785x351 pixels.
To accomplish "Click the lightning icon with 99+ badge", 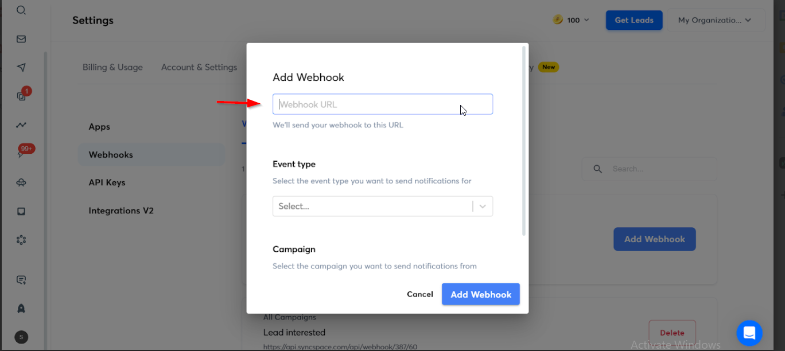I will click(21, 154).
